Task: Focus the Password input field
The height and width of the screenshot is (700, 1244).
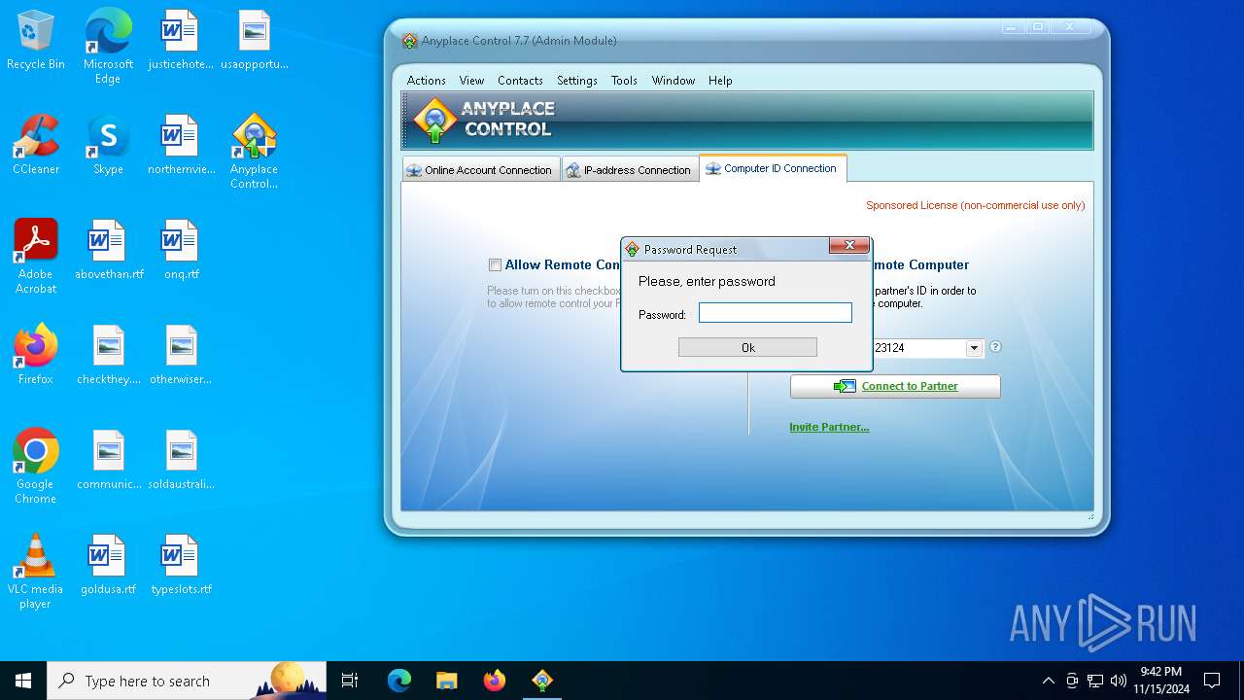Action: (x=776, y=312)
